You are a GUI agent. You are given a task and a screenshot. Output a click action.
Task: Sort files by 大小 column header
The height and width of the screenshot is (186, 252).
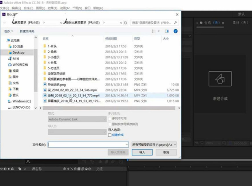pyautogui.click(x=166, y=38)
